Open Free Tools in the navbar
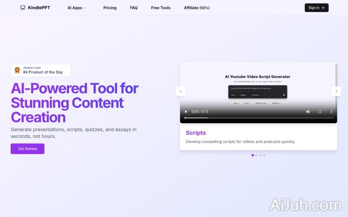The height and width of the screenshot is (217, 348). pos(161,8)
